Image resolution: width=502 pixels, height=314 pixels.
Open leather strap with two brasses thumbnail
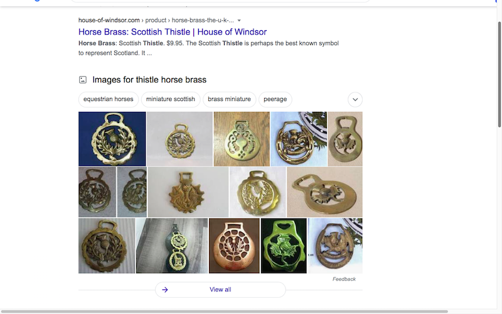[172, 246]
